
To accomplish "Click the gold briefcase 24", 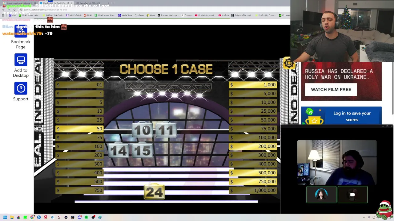I will tap(154, 192).
